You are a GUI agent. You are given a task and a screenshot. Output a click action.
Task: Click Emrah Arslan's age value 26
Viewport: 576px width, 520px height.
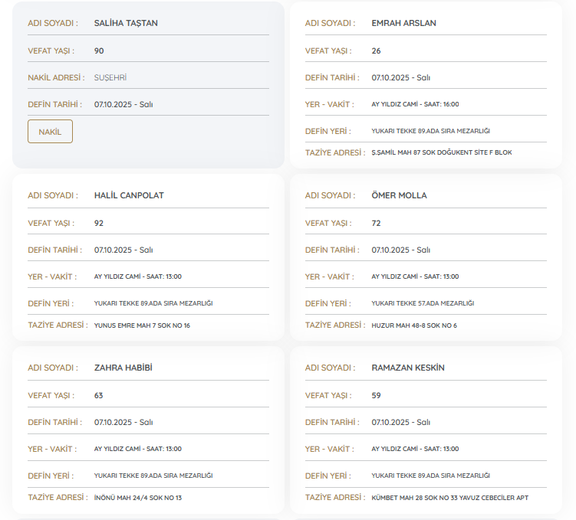tap(376, 51)
